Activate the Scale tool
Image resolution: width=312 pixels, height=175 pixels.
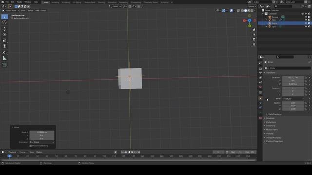[x=4, y=40]
